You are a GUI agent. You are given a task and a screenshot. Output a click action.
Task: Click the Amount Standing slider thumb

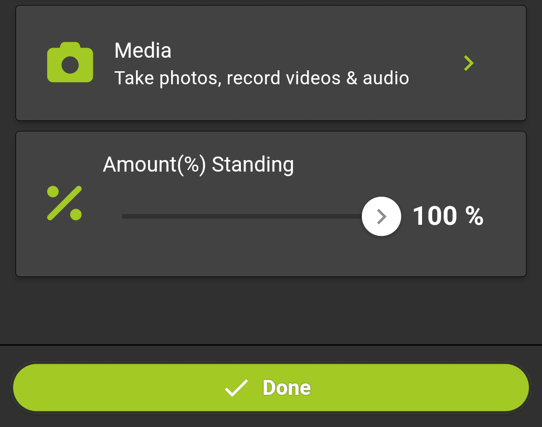click(381, 216)
